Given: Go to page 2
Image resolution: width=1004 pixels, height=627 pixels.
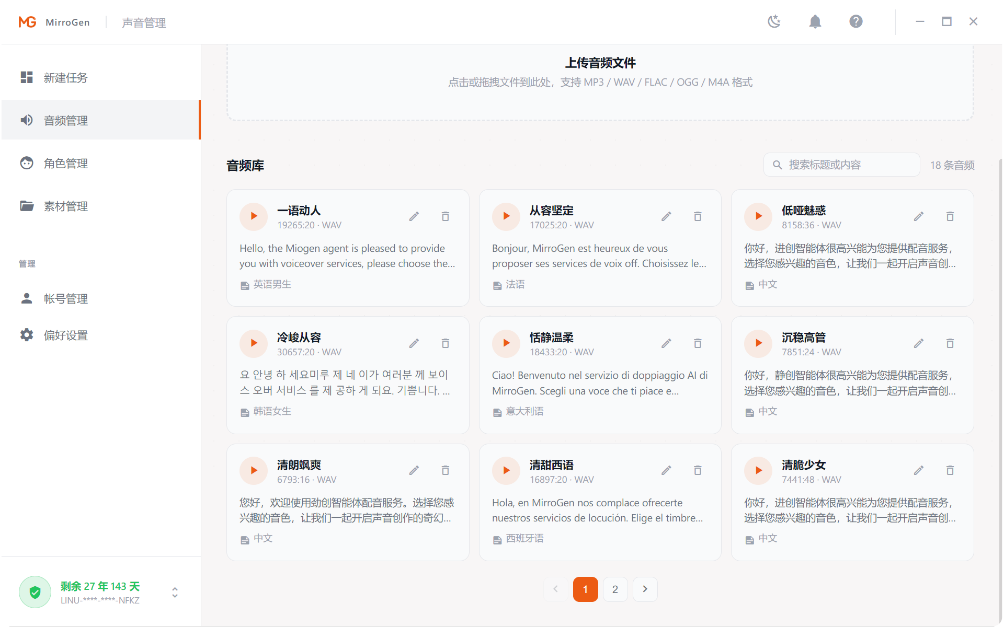Looking at the screenshot, I should pyautogui.click(x=615, y=589).
